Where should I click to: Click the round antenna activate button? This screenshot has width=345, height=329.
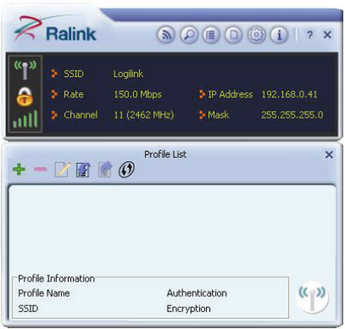pyautogui.click(x=312, y=297)
